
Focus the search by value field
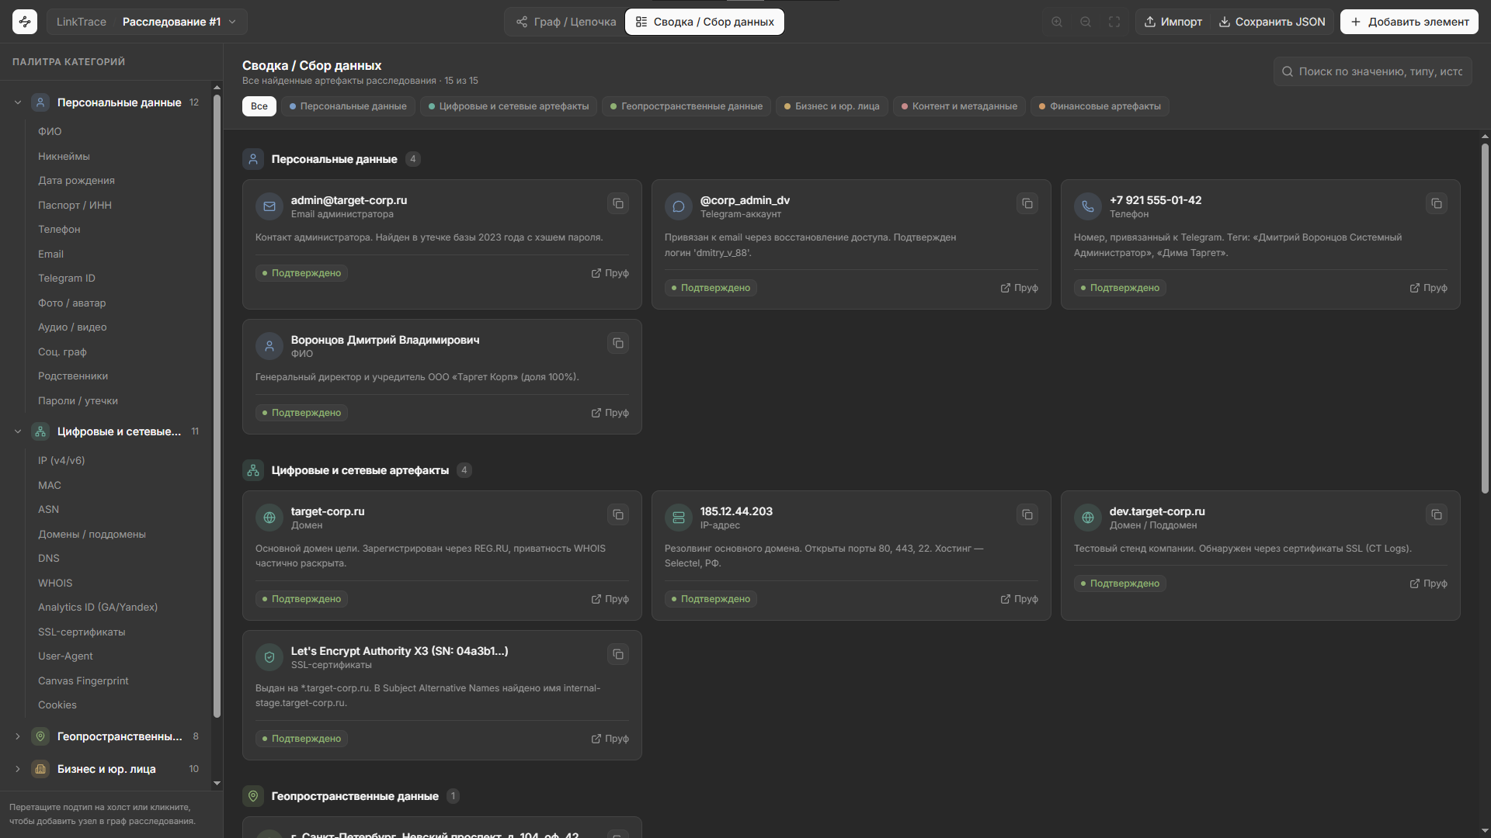1373,71
